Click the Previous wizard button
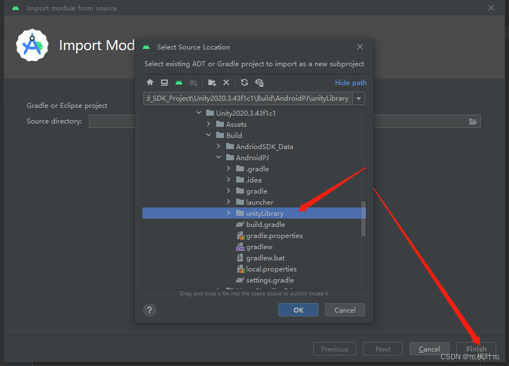 335,349
